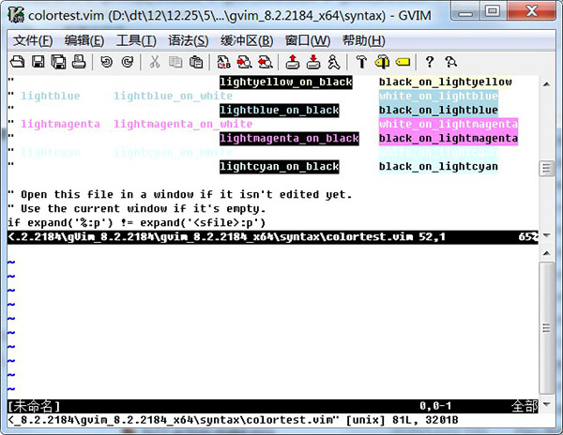Screen dimensions: 563x435
Task: Click the upper window scrollbar up arrow
Action: click(546, 84)
